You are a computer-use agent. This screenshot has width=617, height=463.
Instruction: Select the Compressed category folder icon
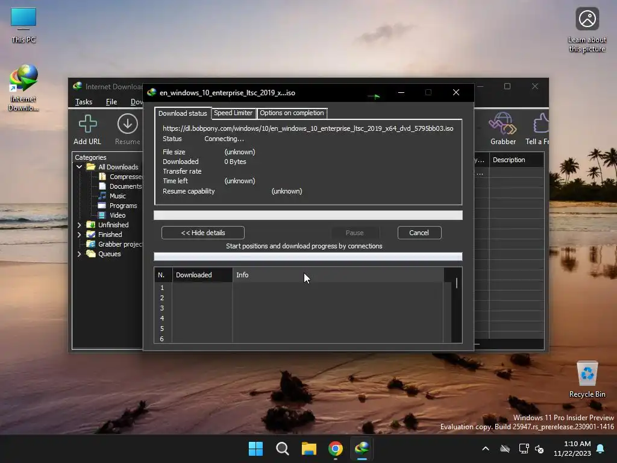pos(102,177)
